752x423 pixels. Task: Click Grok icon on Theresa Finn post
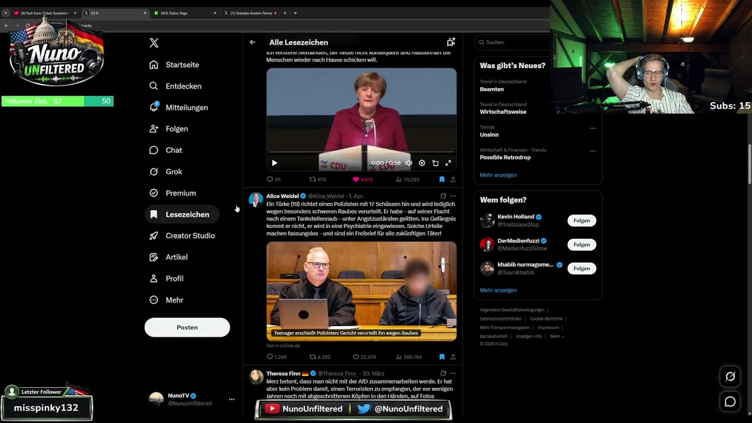(443, 373)
